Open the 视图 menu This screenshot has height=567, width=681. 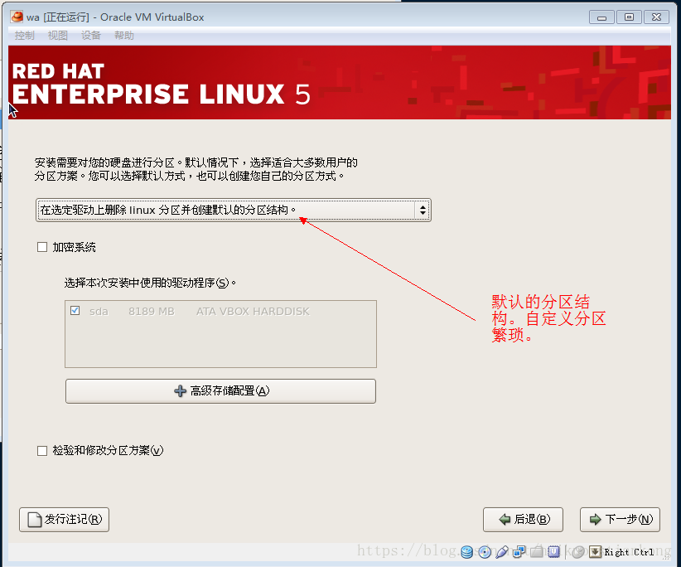coord(57,36)
